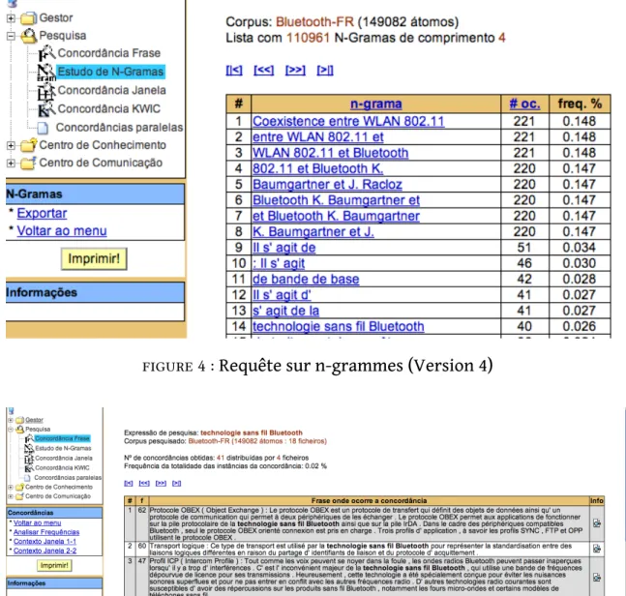
Task: Open the Analisar Frequências link
Action: (46, 532)
